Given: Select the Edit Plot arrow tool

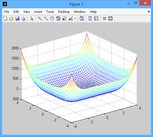Looking at the screenshot, I should click(32, 18).
